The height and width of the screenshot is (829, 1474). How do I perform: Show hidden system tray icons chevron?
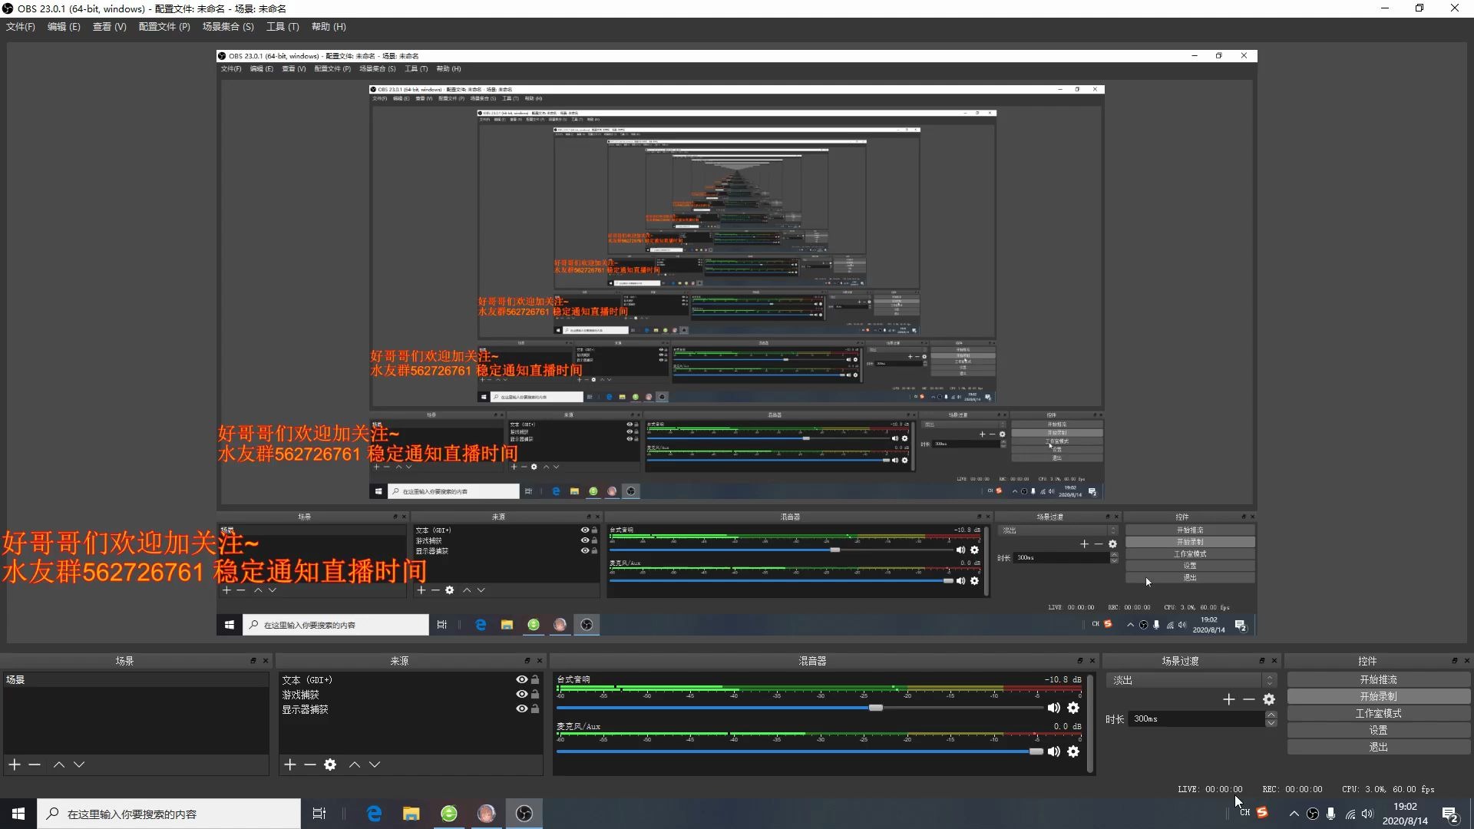(1294, 814)
